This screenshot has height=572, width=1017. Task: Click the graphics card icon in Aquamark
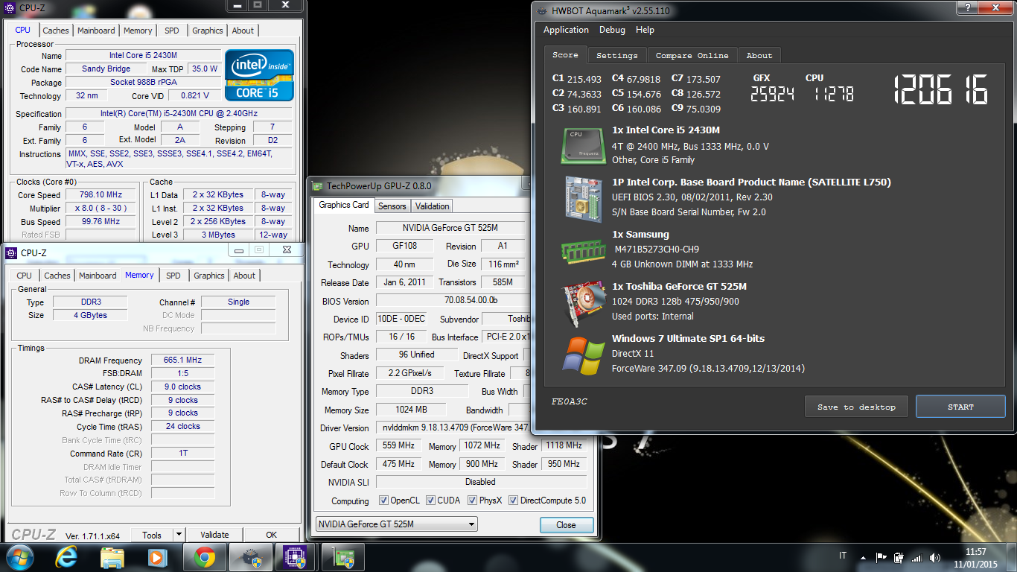click(583, 303)
